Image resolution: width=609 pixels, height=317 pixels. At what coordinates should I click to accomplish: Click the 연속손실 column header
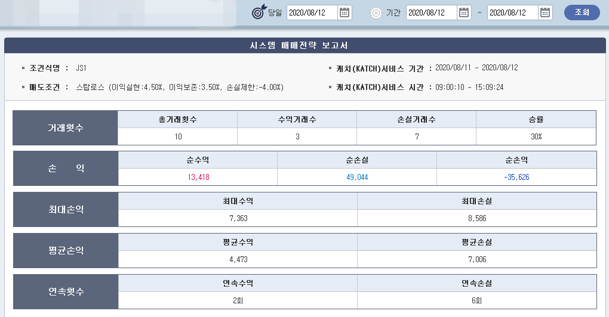coord(477,283)
